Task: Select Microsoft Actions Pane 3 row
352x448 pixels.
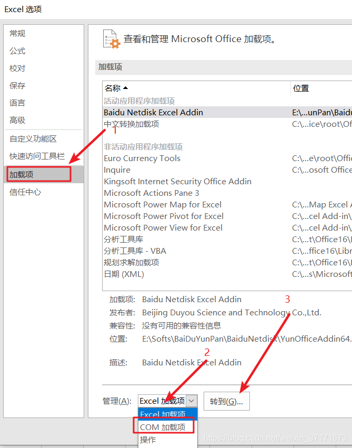Action: click(x=227, y=193)
